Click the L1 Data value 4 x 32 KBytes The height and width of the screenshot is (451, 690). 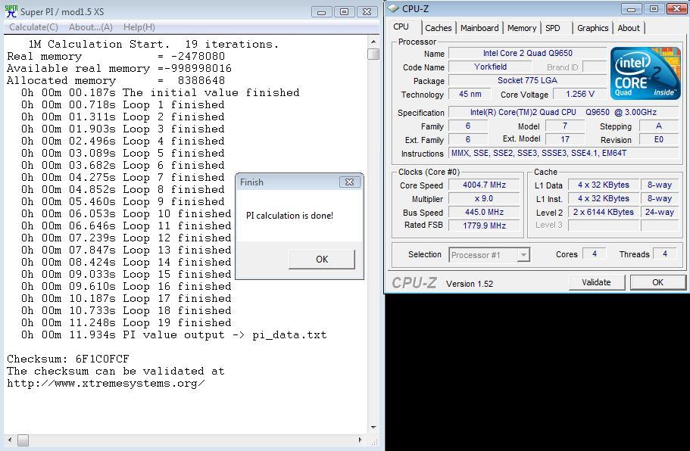pyautogui.click(x=604, y=185)
